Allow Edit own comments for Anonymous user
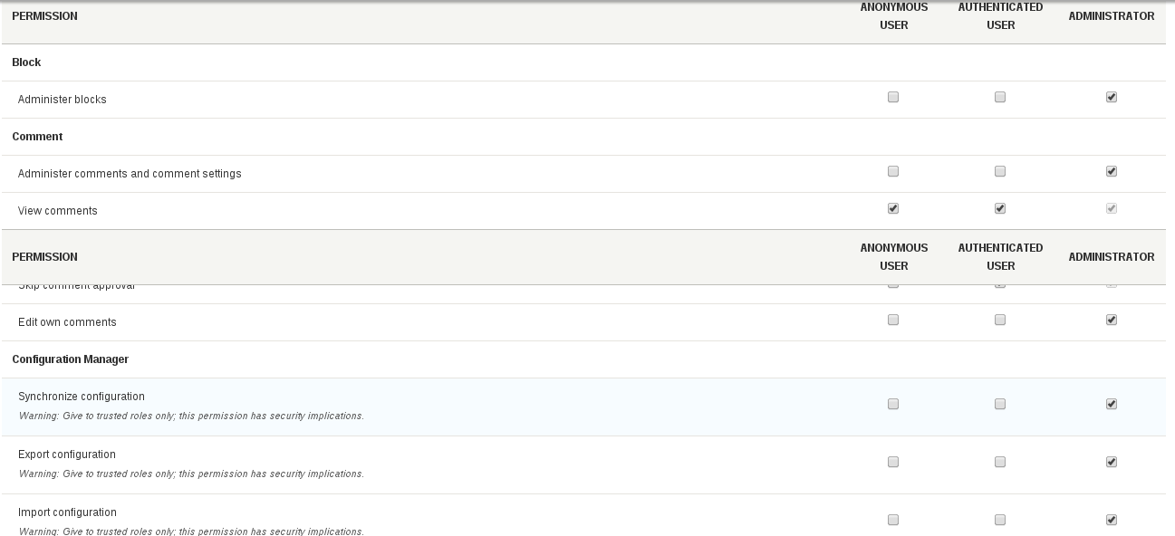The height and width of the screenshot is (536, 1175). pyautogui.click(x=893, y=319)
